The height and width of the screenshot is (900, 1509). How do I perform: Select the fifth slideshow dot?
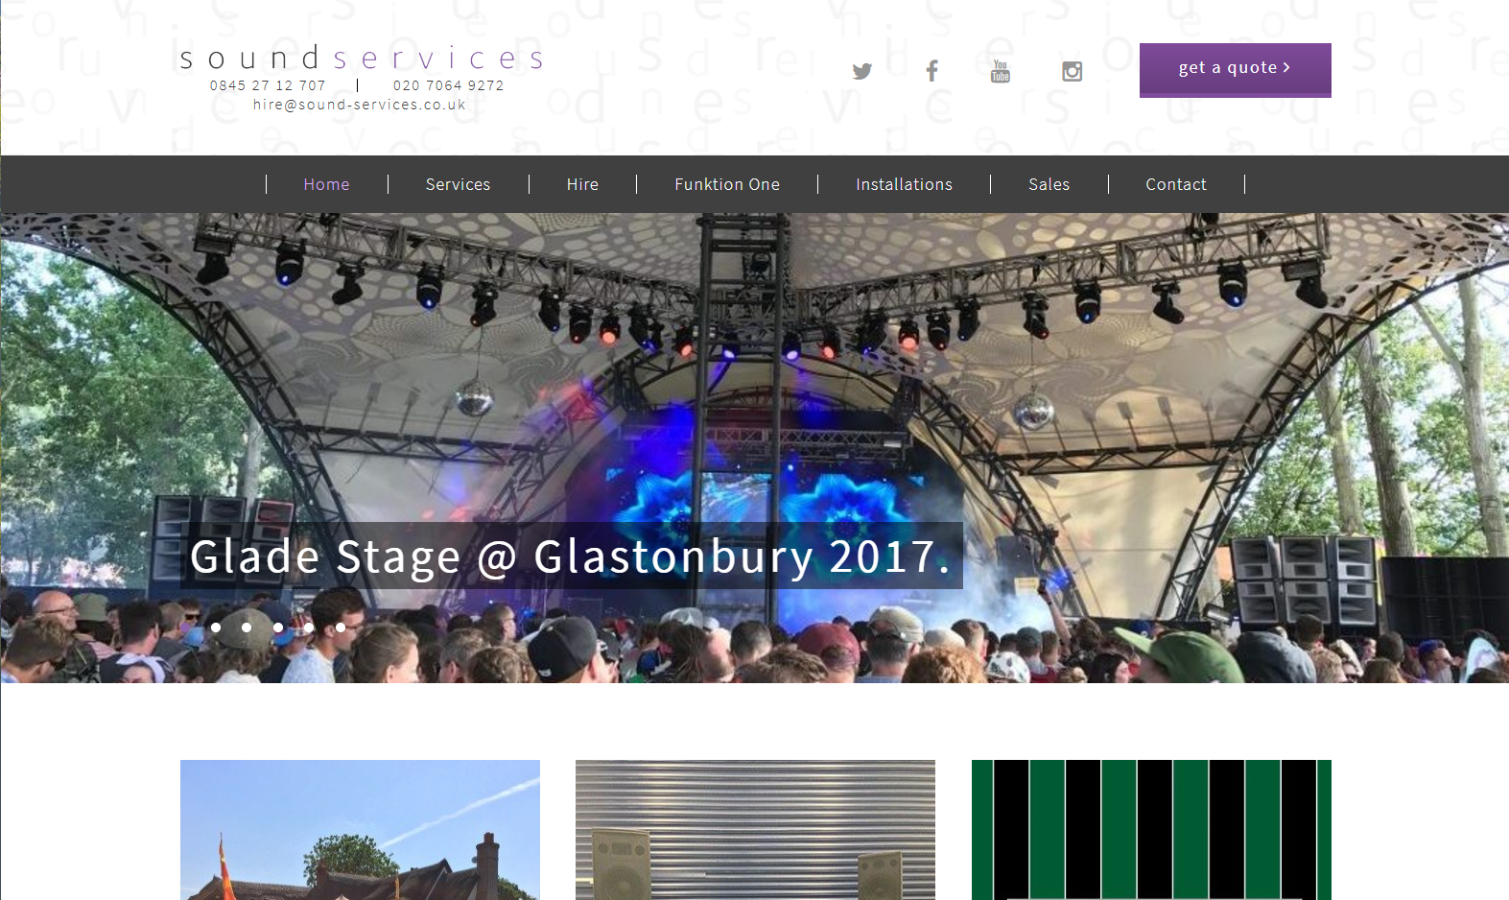(x=341, y=628)
